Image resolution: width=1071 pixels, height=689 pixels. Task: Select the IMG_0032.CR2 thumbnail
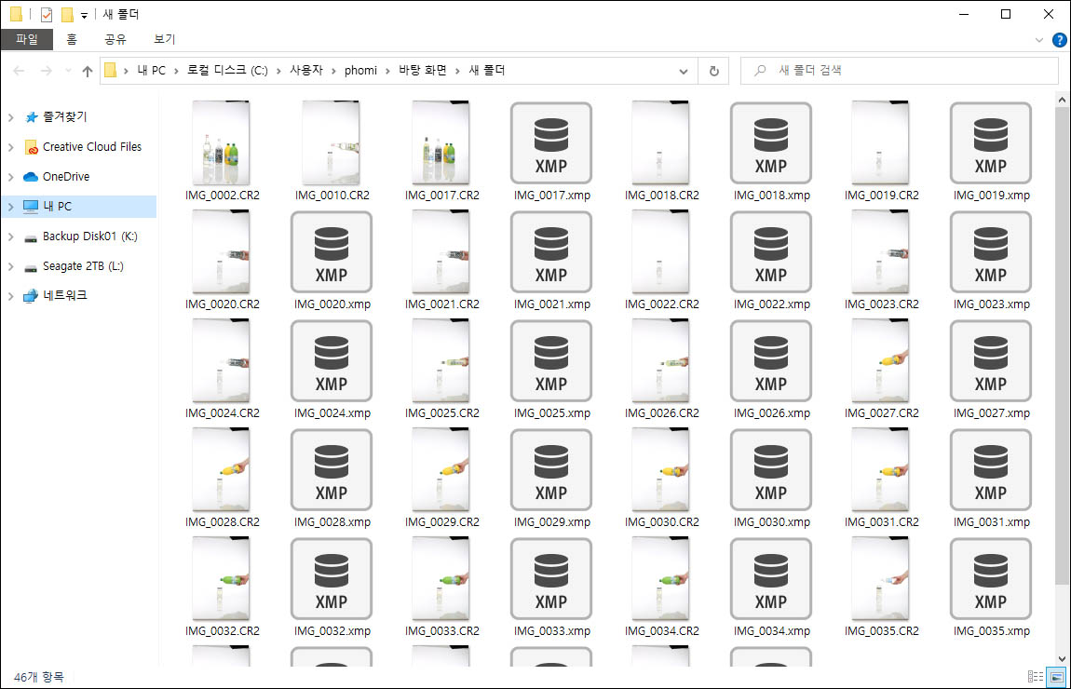click(x=222, y=578)
